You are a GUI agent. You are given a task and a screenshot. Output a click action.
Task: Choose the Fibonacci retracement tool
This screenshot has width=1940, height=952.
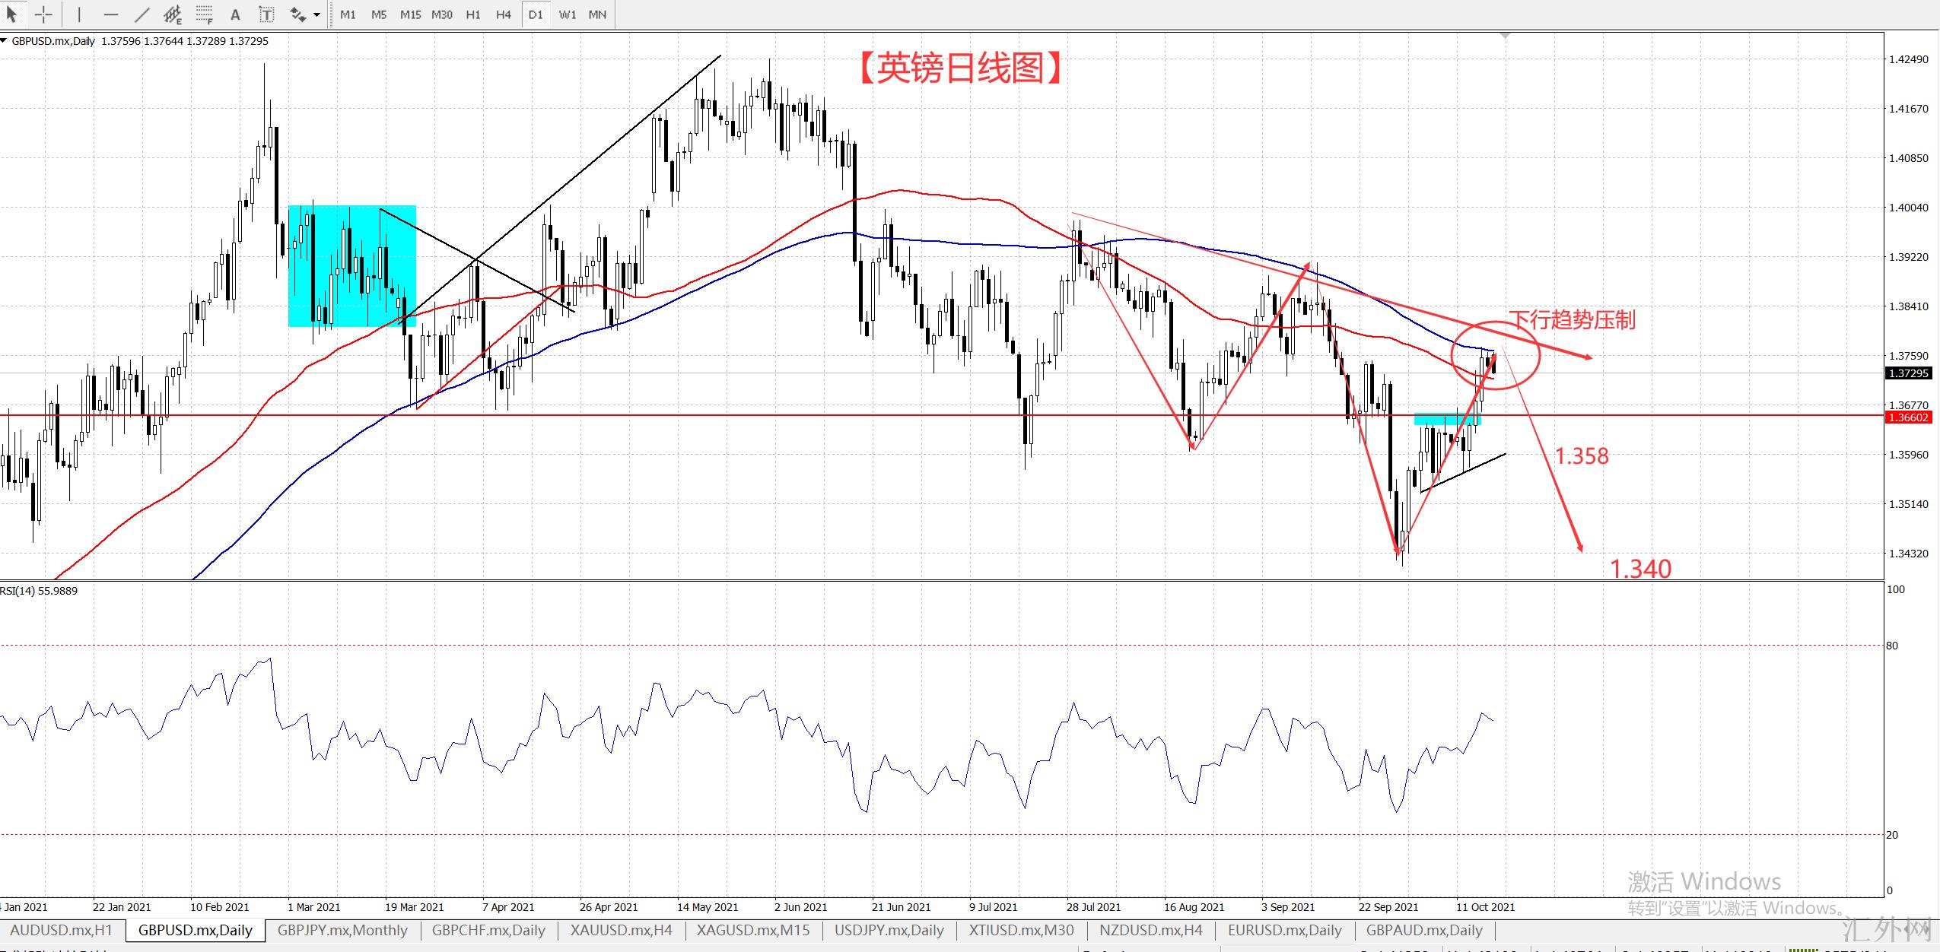tap(205, 14)
